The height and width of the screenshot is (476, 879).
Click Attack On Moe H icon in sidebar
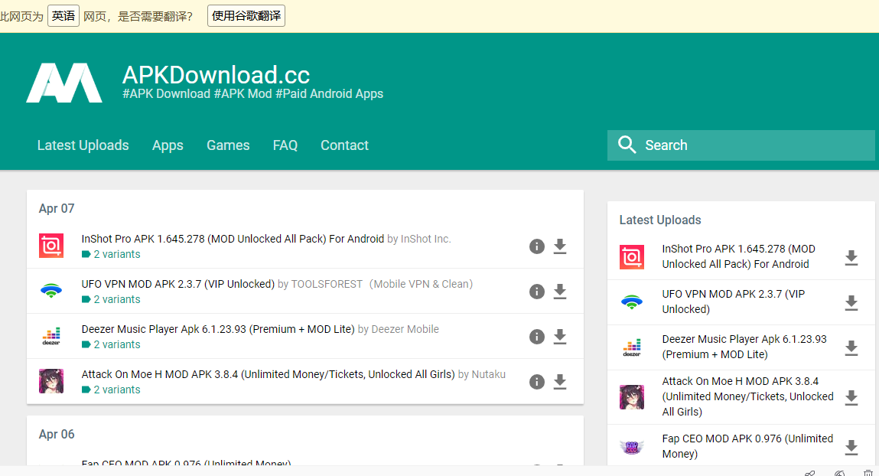point(632,397)
